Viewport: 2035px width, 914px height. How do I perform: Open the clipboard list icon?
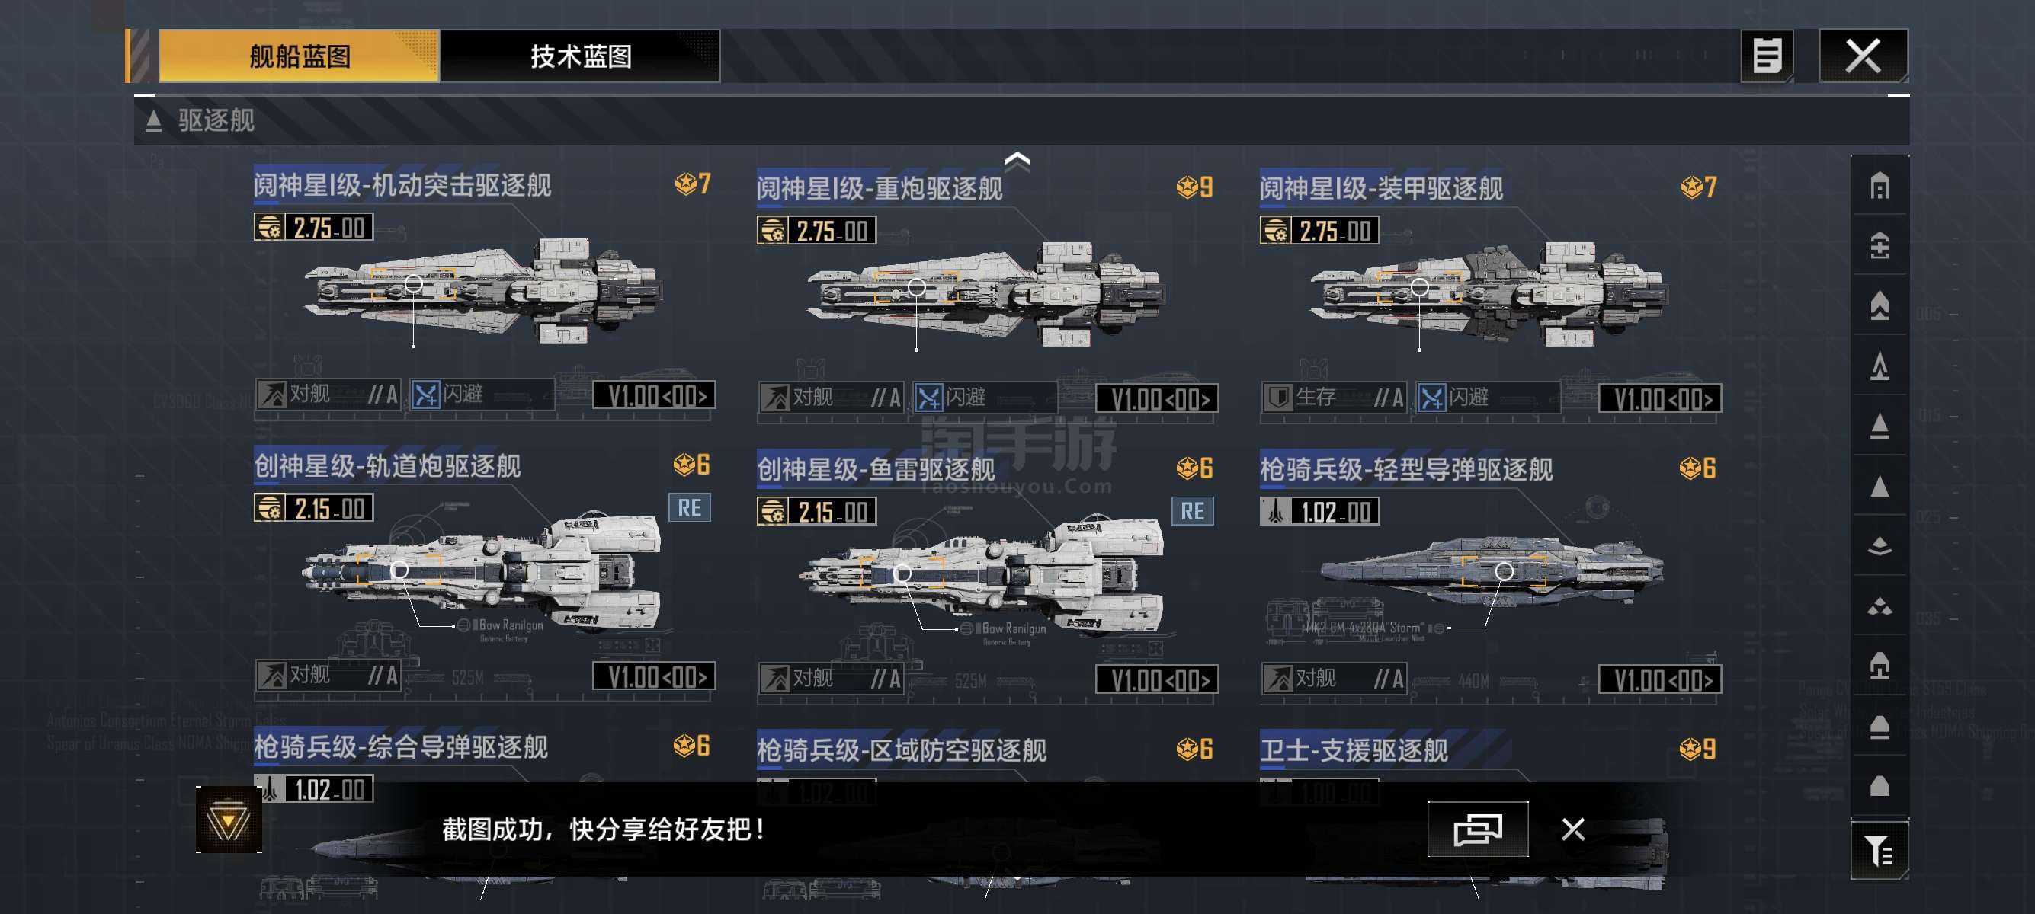click(1767, 56)
